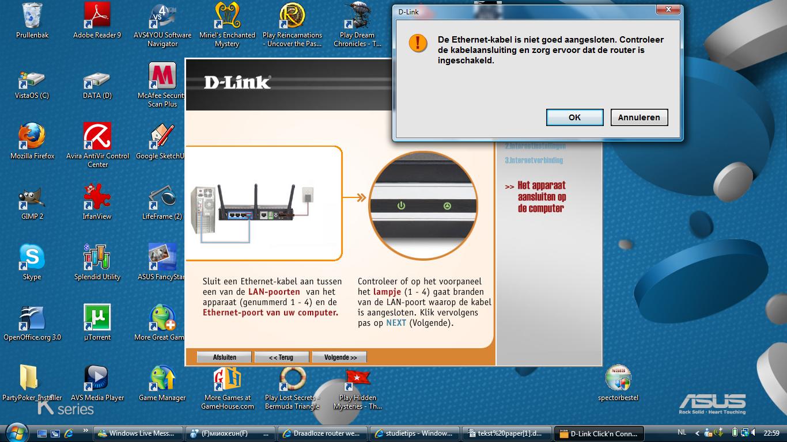Click the network tray icon
Screen dimensions: 787x442
744,432
